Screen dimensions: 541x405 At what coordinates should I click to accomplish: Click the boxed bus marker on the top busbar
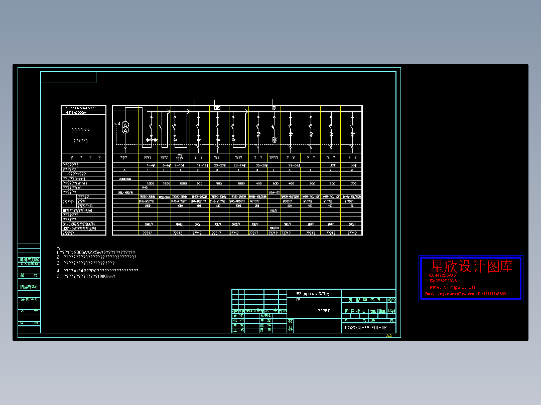[x=217, y=107]
